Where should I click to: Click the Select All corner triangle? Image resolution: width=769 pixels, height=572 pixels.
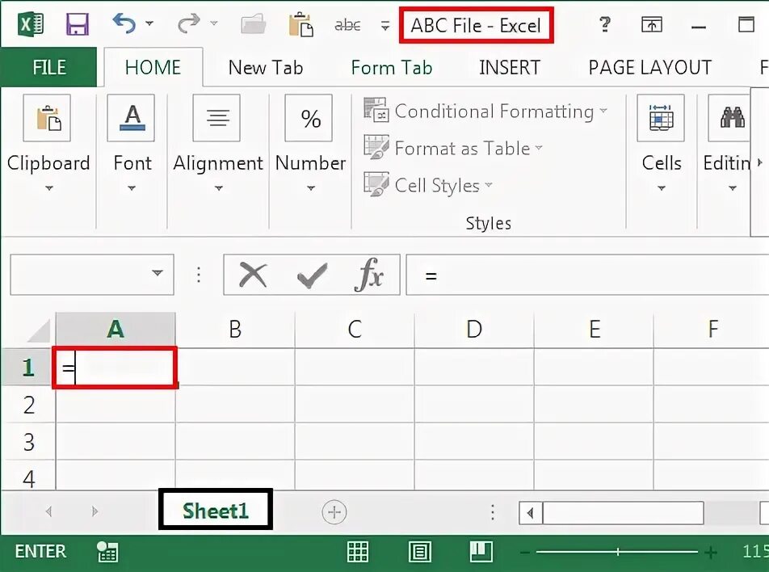pos(38,330)
